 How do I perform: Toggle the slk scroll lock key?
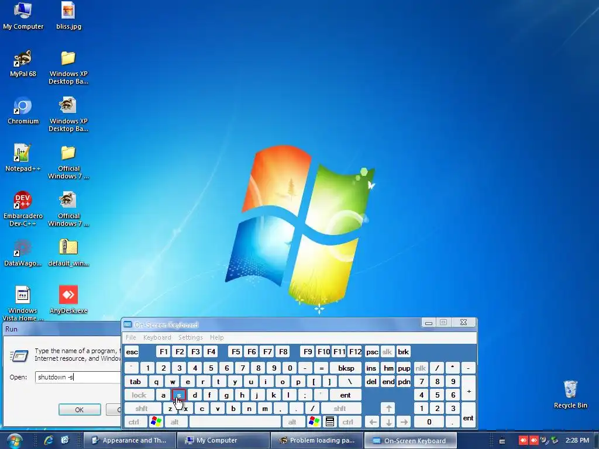387,352
